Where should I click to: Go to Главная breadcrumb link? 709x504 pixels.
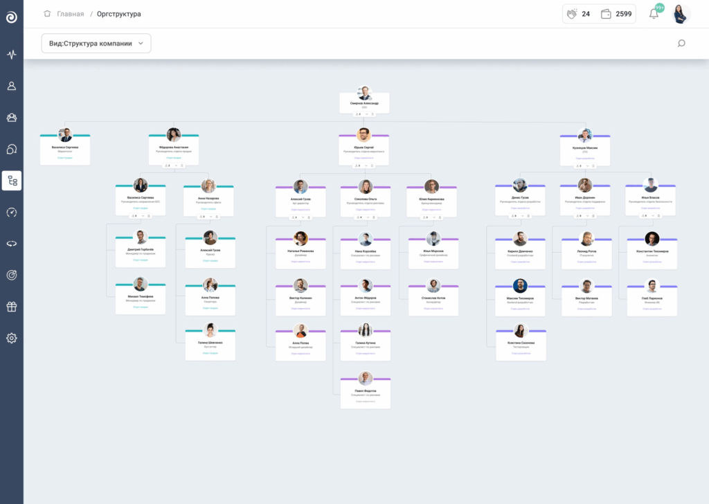point(70,14)
